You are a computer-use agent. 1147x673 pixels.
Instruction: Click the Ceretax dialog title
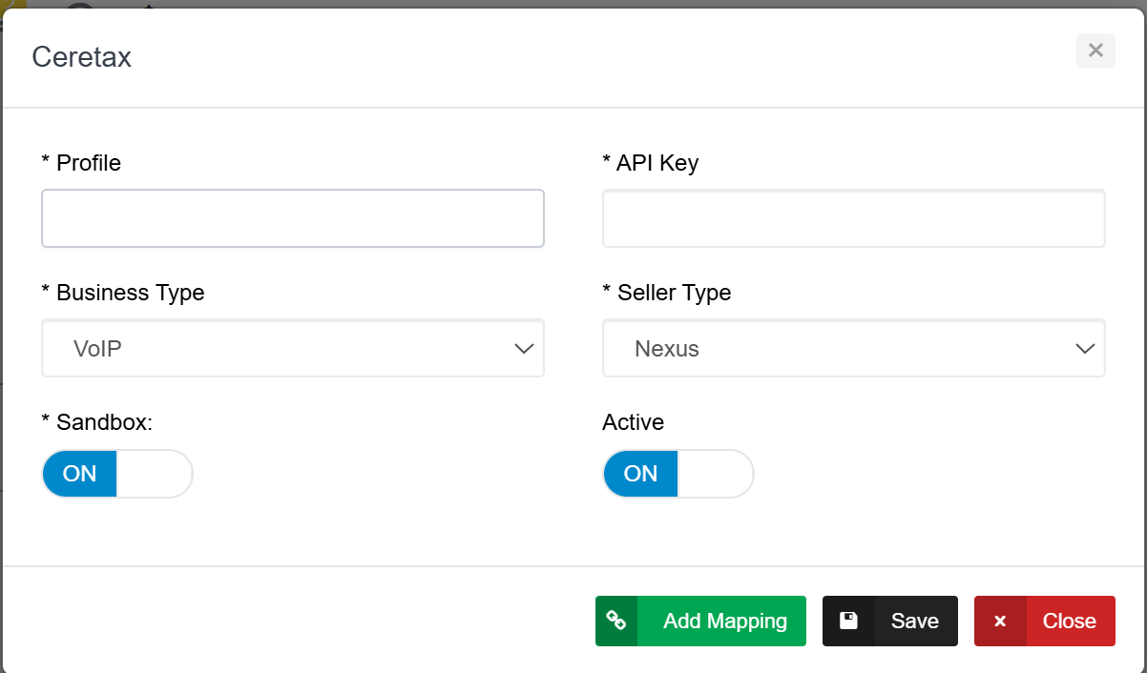[x=82, y=57]
